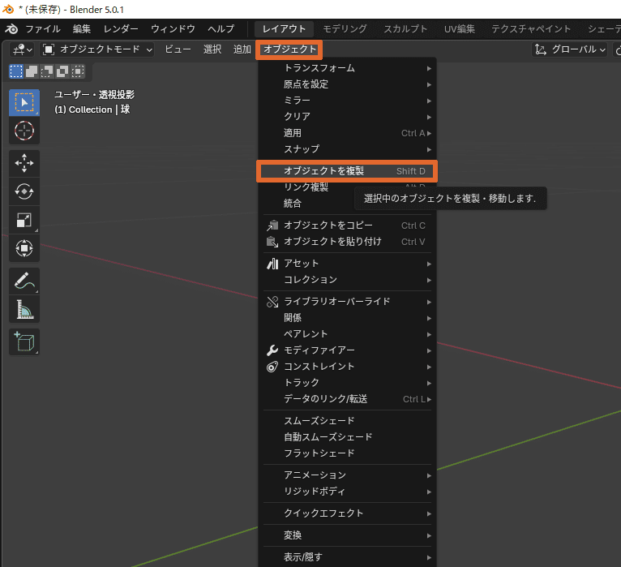621x567 pixels.
Task: Choose リンク複製 from the menu
Action: (x=306, y=187)
